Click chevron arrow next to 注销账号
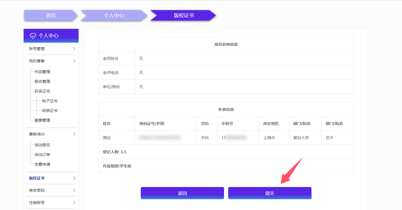Screen dimensions: 402x210 point(74,203)
